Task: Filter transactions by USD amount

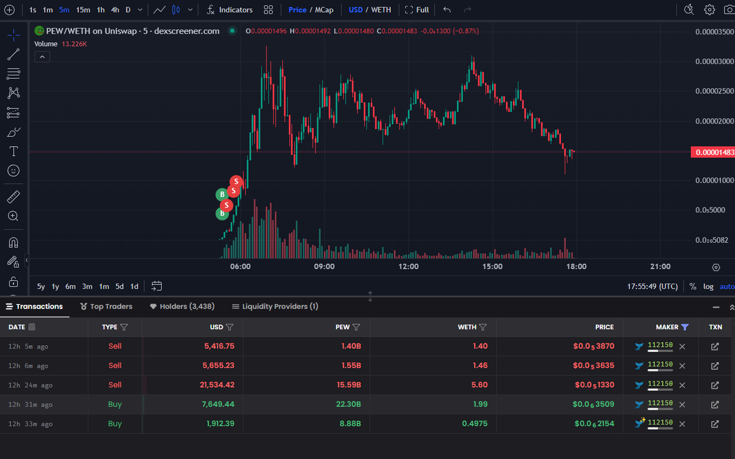Action: (230, 327)
